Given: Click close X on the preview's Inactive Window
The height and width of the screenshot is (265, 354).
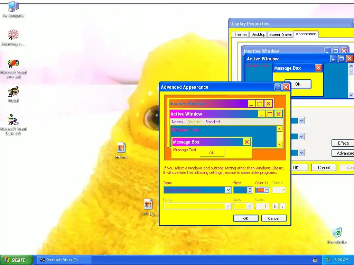Looking at the screenshot, I should click(268, 104).
